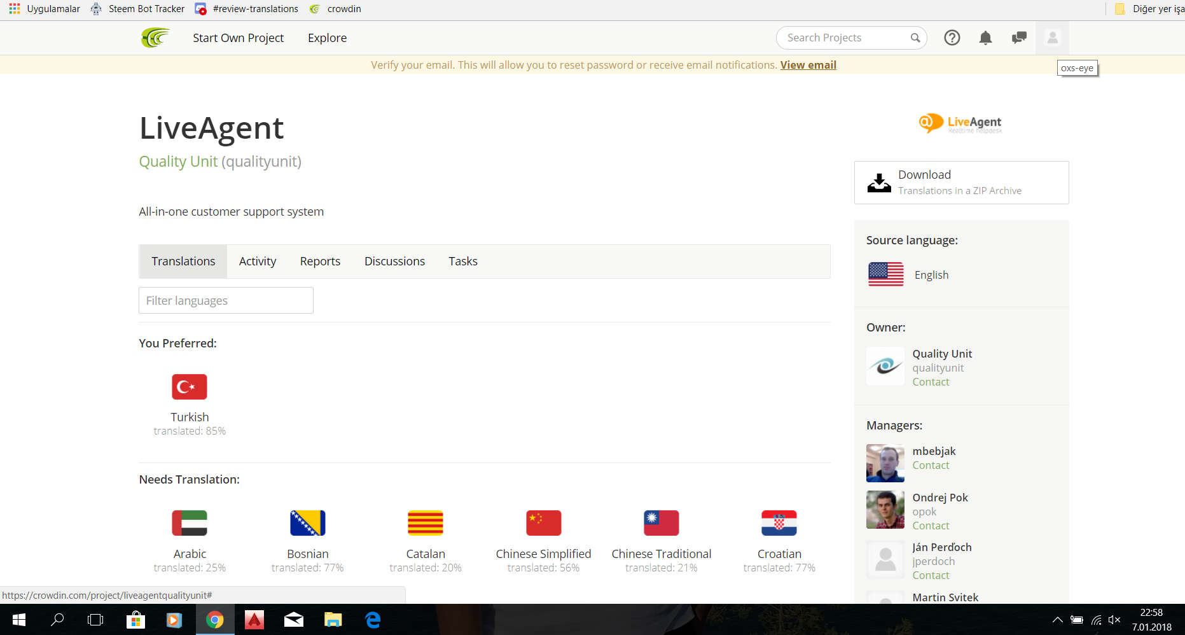Screen dimensions: 1185x635
Task: Select the Arabic flag icon
Action: coord(190,523)
